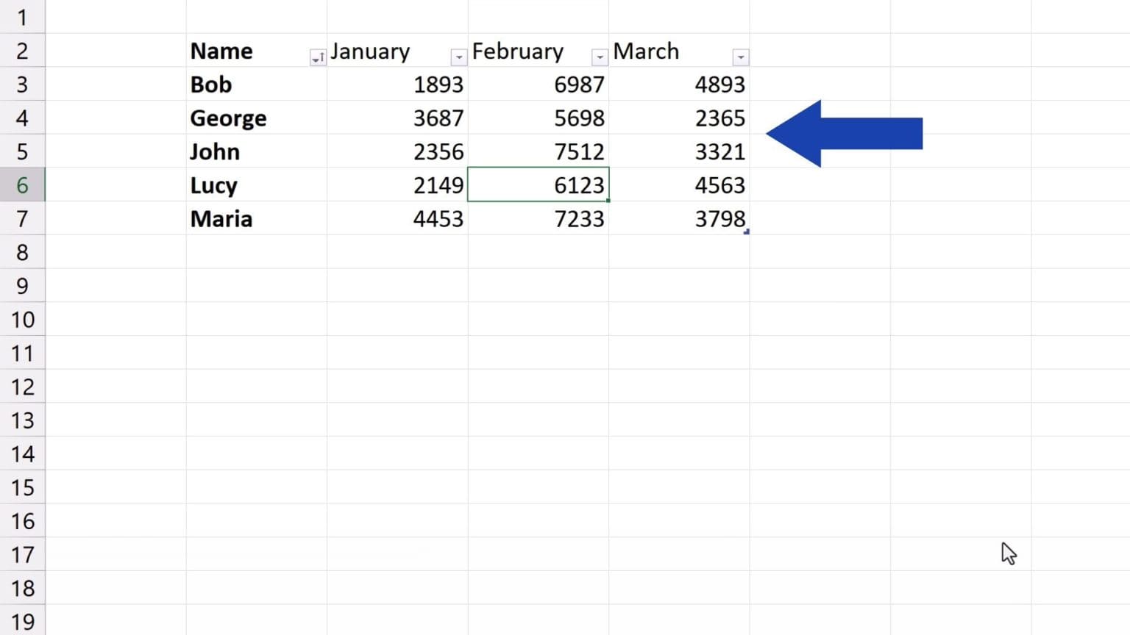
Task: Click row header 10 to select an empty row
Action: click(23, 319)
